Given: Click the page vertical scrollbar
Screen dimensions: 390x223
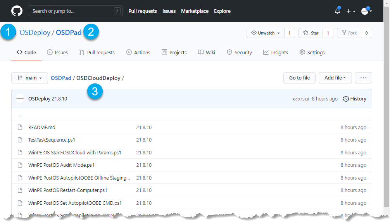Looking at the screenshot, I should point(387,107).
